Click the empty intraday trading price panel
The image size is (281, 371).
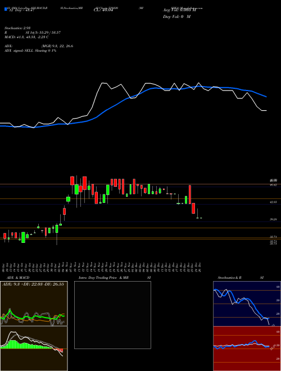(112, 315)
